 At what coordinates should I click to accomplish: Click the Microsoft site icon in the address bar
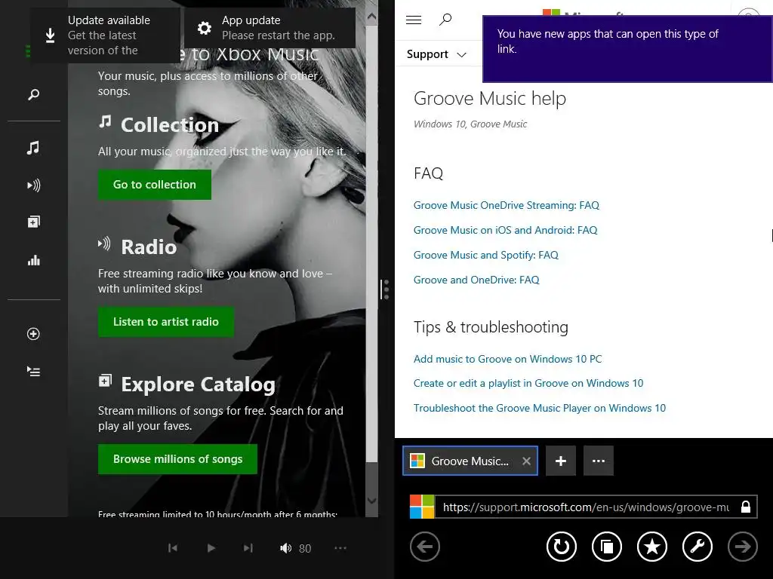pyautogui.click(x=423, y=507)
